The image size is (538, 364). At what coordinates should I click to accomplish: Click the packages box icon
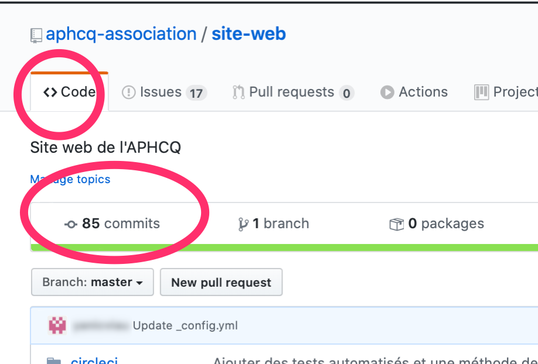pyautogui.click(x=397, y=224)
